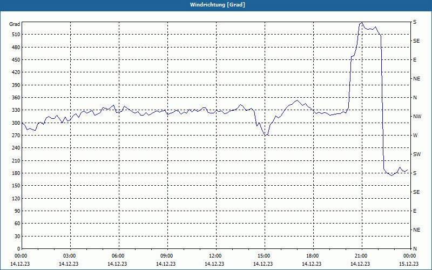
Task: Select the first "00:00" label at axis start
Action: click(22, 256)
